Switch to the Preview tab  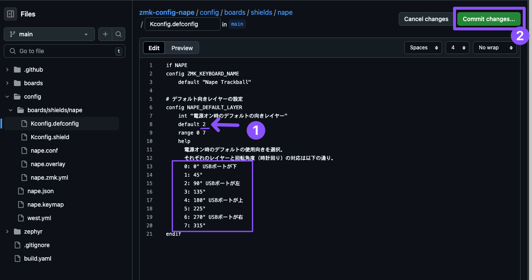[x=182, y=48]
